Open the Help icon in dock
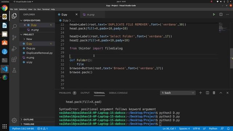This screenshot has width=233, height=131. tap(5, 52)
